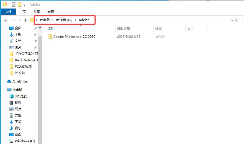Click new folder icon in title bar

click(x=20, y=5)
